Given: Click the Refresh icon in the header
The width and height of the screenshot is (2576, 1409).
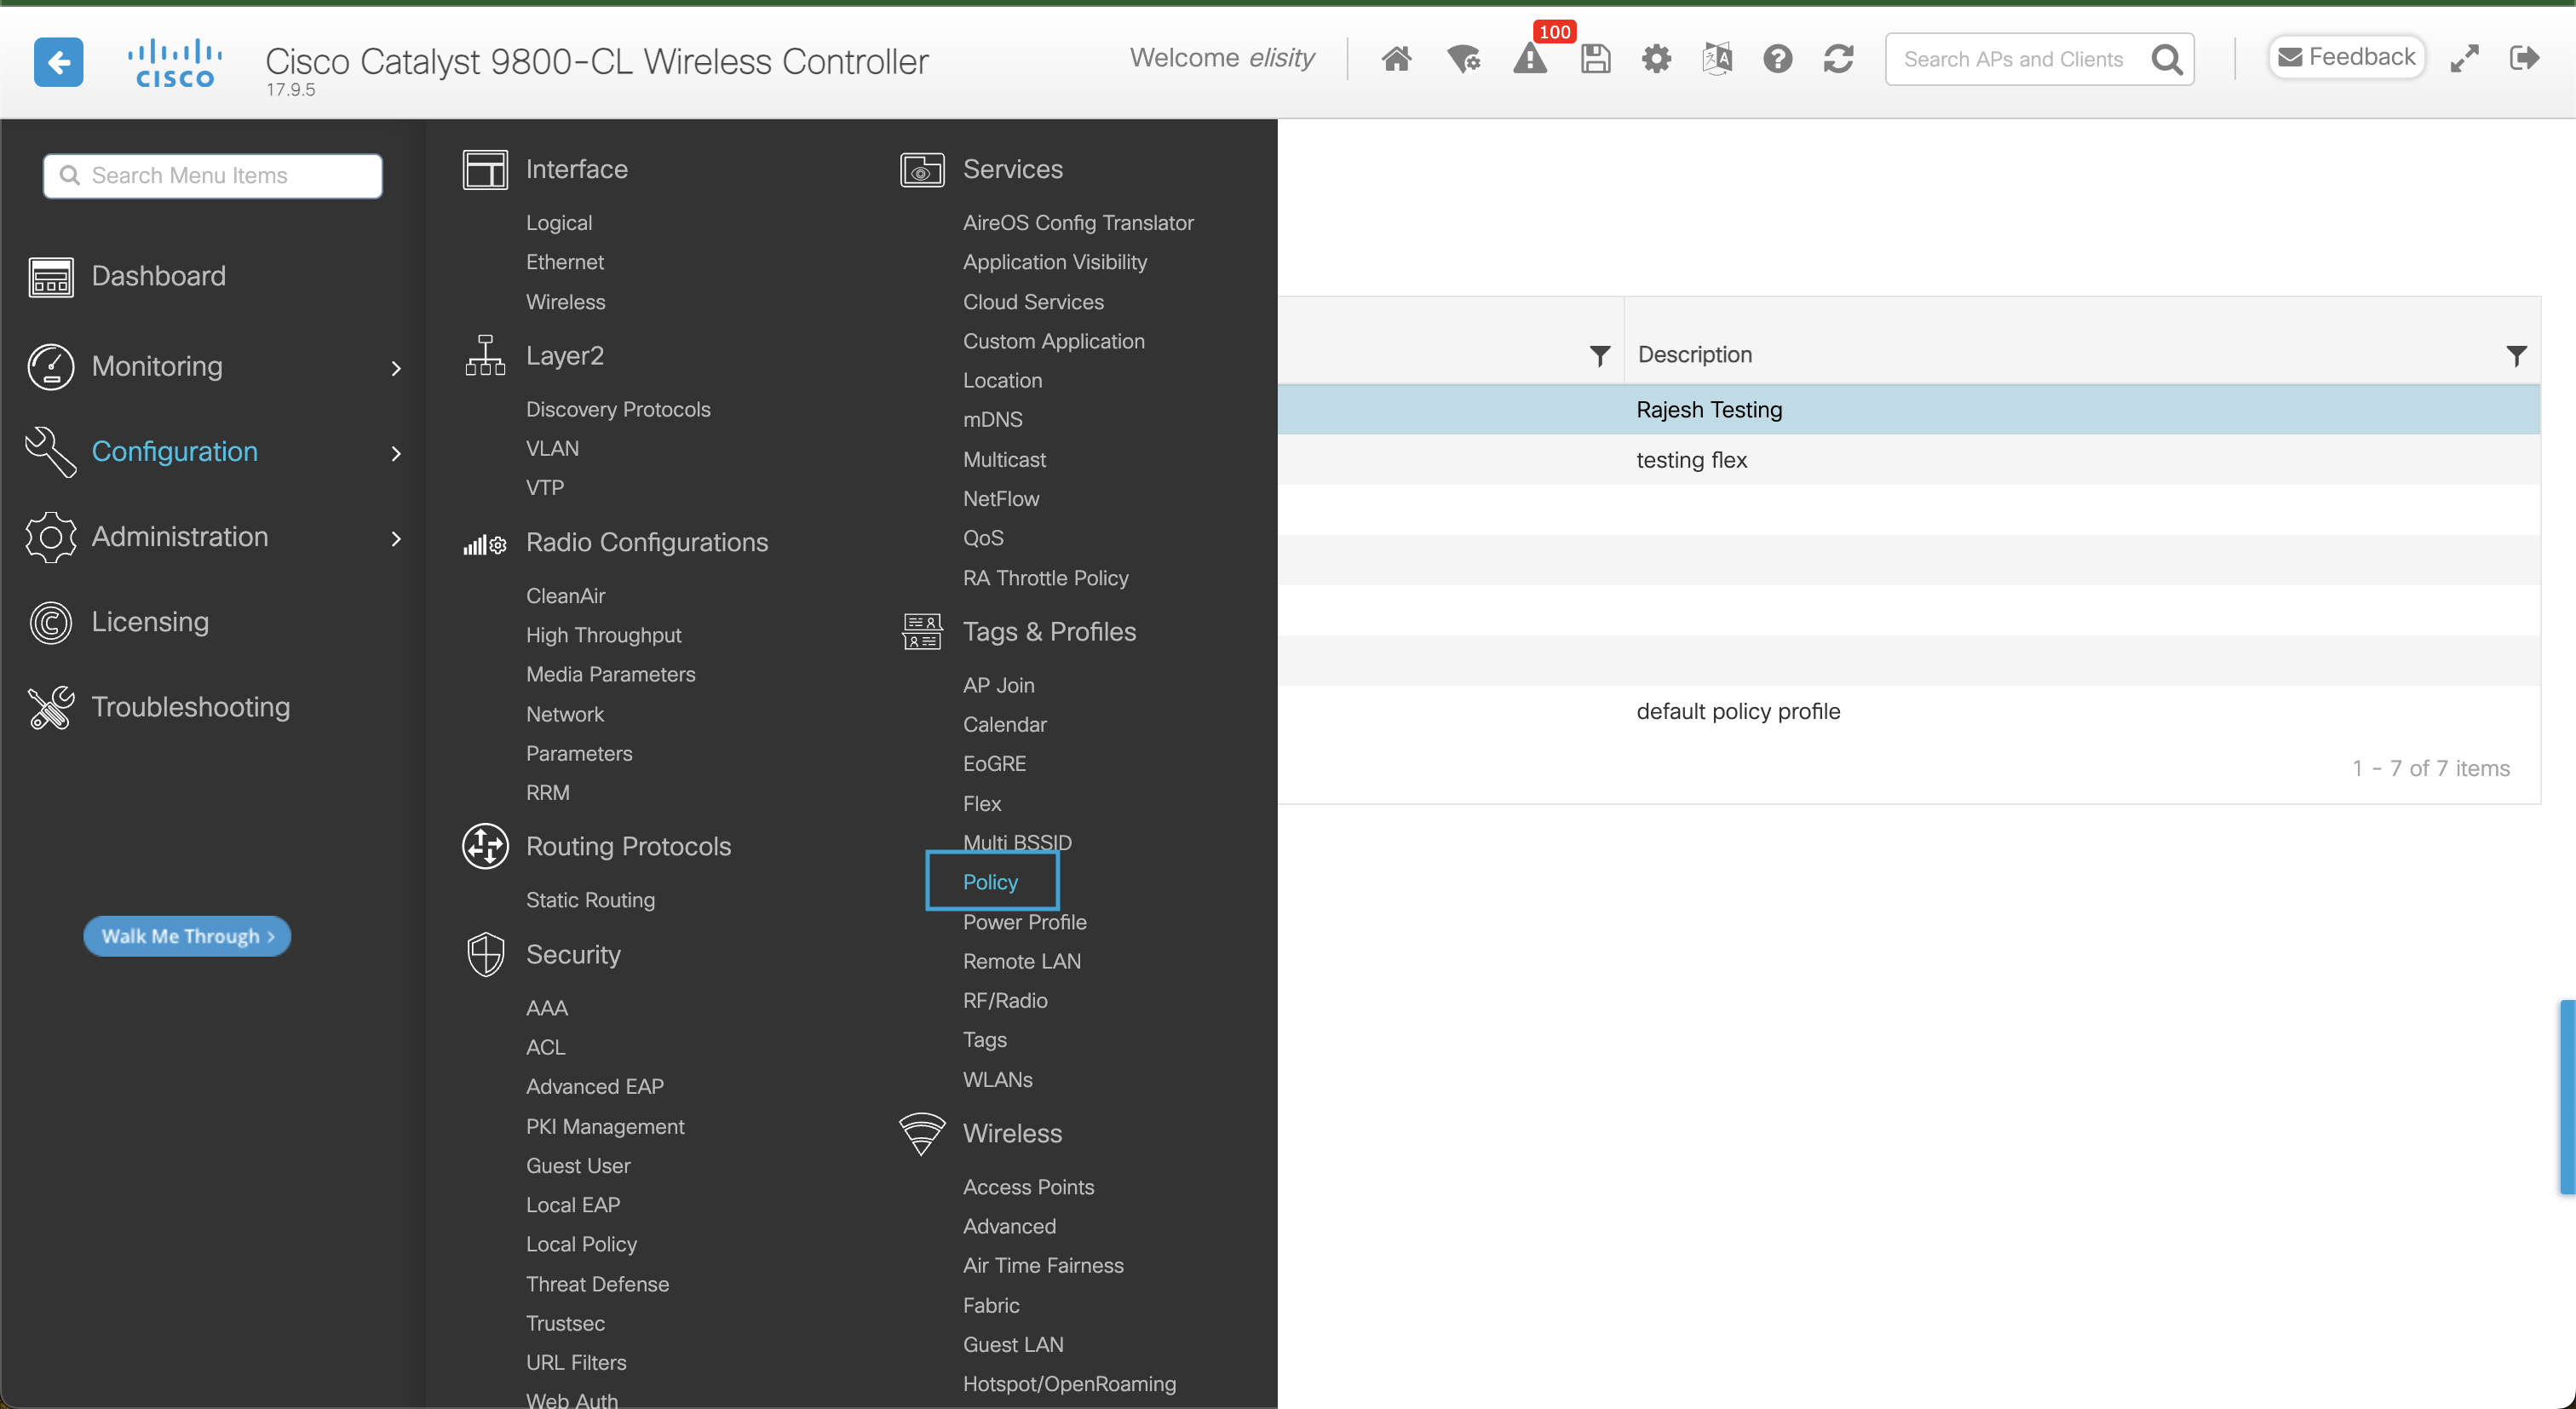Looking at the screenshot, I should (1838, 59).
